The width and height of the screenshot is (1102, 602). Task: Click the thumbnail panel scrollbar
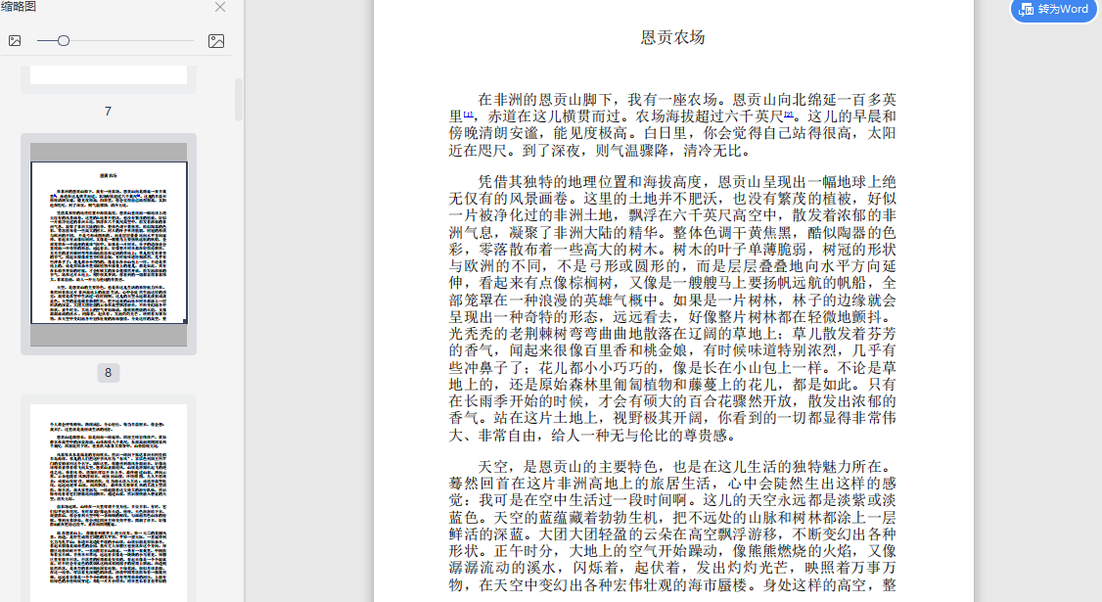click(239, 99)
